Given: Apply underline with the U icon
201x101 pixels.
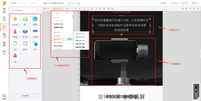Looking at the screenshot, I should [92, 9].
